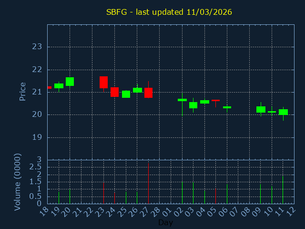The width and height of the screenshot is (305, 229).
Task: Click the Day axis label
Action: [x=165, y=223]
